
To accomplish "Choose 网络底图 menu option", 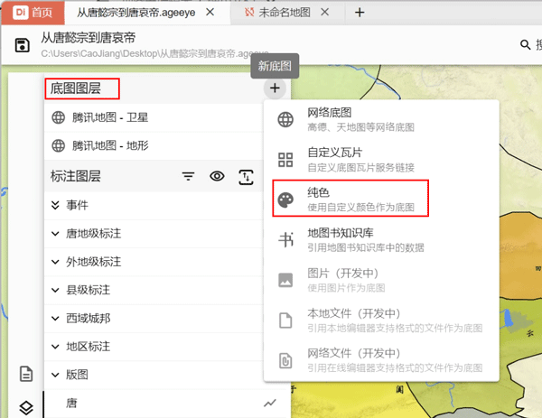I will tap(381, 119).
